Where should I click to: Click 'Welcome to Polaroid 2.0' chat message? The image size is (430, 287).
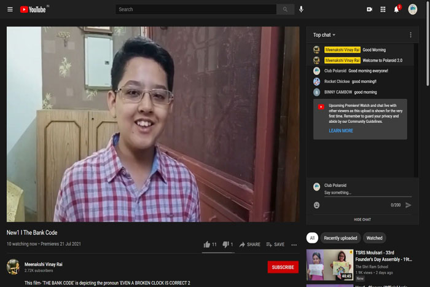[x=382, y=60]
